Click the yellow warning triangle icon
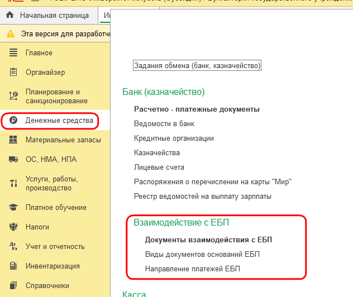Screen dimensions: 353x297 (11, 34)
